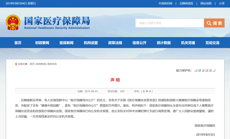The height and width of the screenshot is (139, 230).
Task: Open the 无障碍浏览 accessibility link
Action: 186,4
